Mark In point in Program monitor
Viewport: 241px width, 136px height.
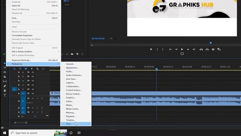pyautogui.click(x=157, y=49)
